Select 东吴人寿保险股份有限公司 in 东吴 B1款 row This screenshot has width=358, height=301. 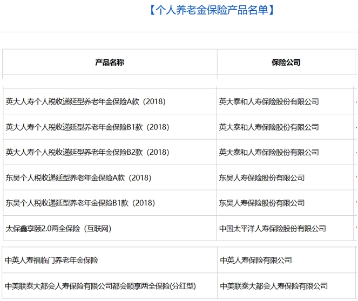pyautogui.click(x=262, y=203)
